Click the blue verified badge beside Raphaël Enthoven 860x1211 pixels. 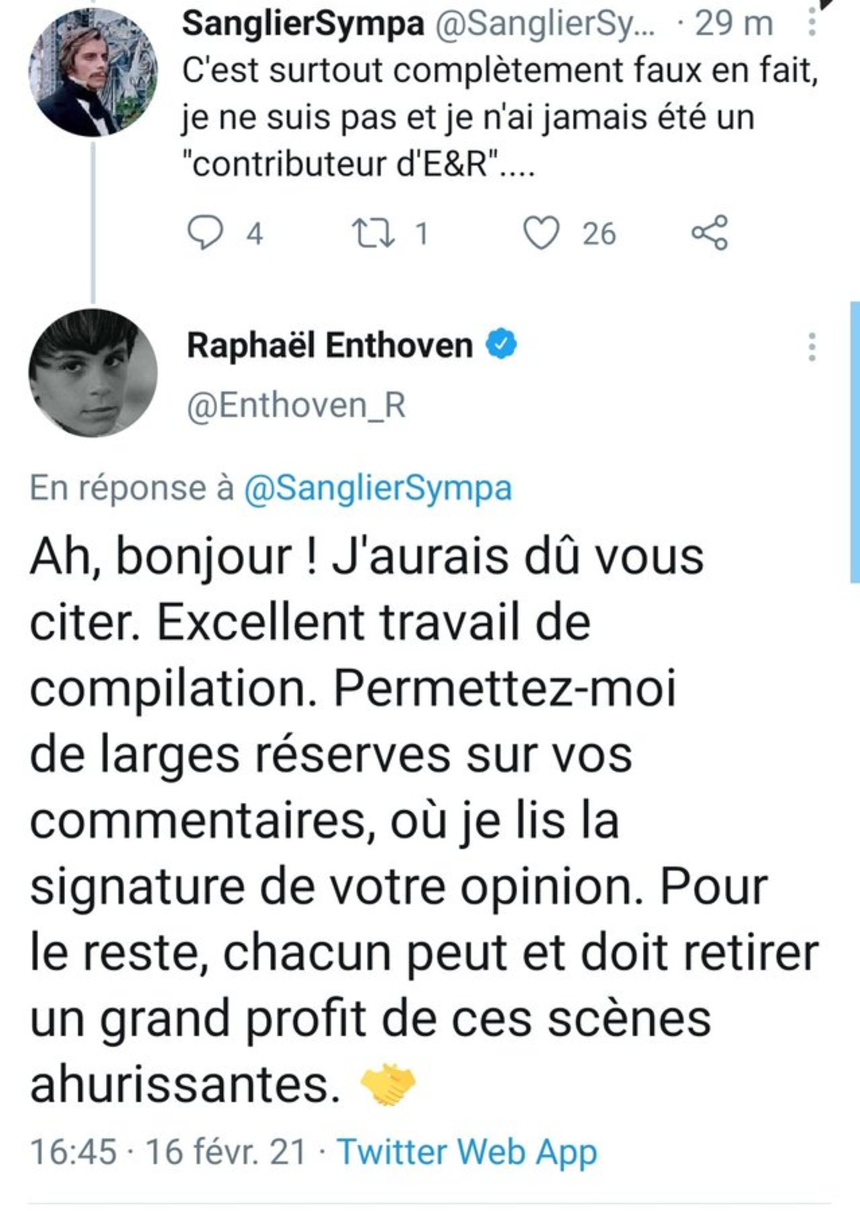tap(502, 345)
